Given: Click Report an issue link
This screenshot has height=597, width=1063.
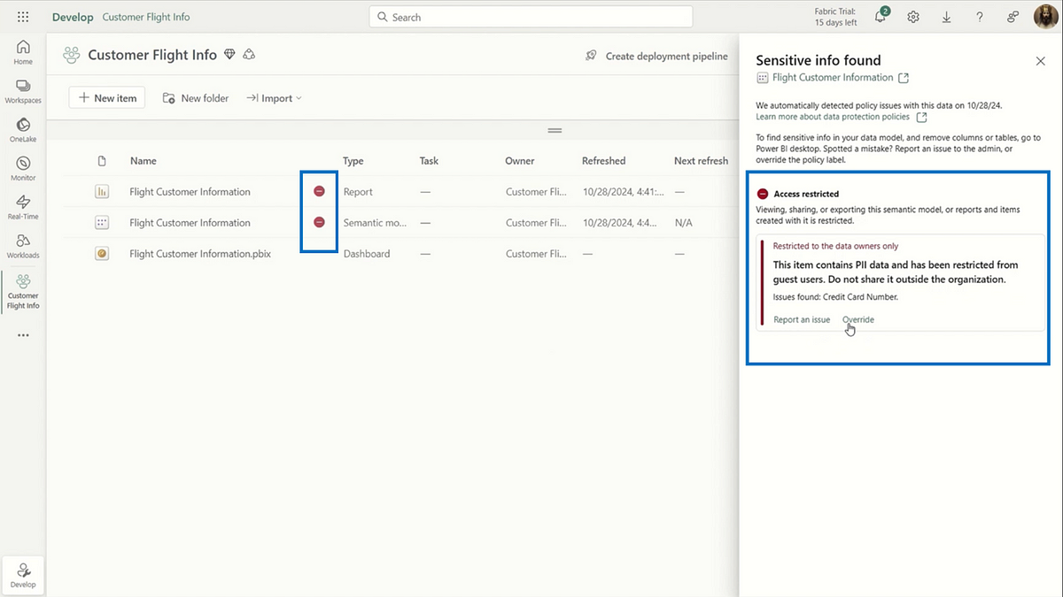Looking at the screenshot, I should pos(802,319).
